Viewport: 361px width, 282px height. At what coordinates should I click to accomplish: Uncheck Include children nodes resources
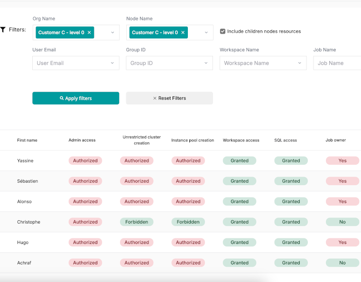[222, 31]
